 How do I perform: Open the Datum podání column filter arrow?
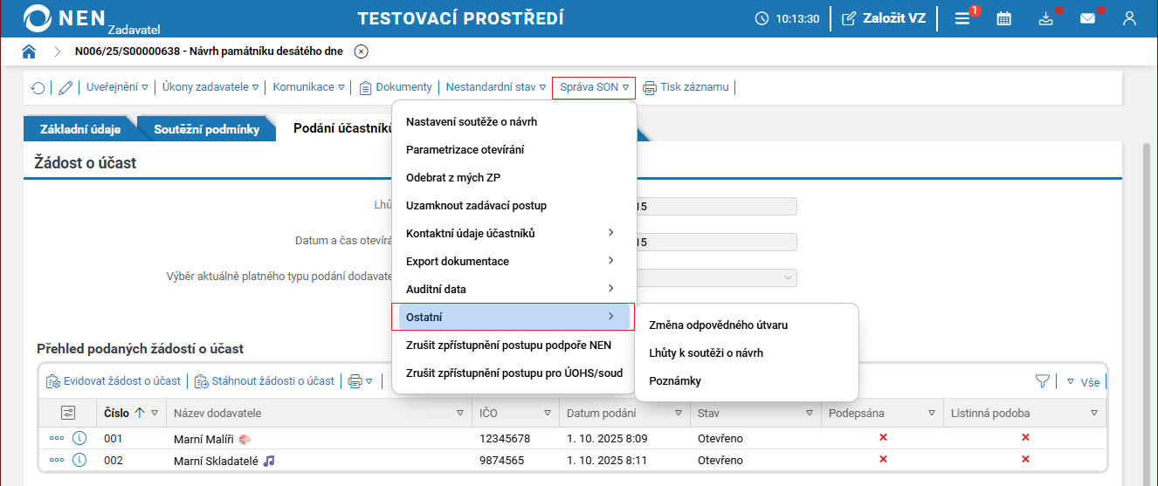point(679,413)
